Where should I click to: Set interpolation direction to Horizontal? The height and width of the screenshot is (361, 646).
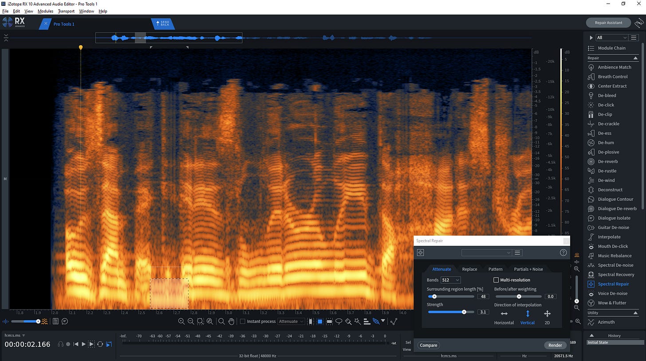point(504,314)
